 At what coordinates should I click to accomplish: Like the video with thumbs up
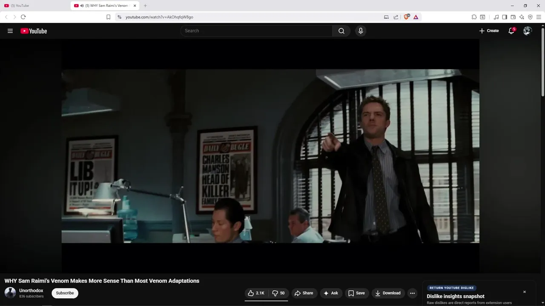click(x=256, y=293)
